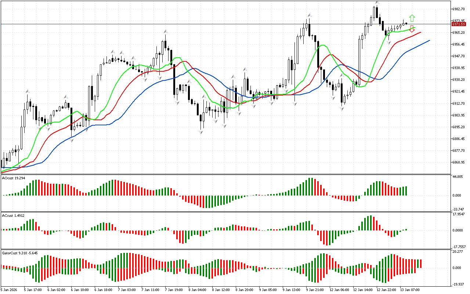Click the 13 Jan 07:00 time axis label
Screen dimensions: 470x294
[x=410, y=290]
